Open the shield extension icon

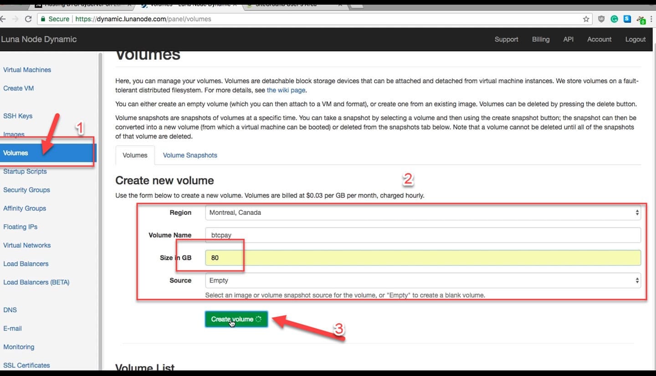tap(601, 19)
